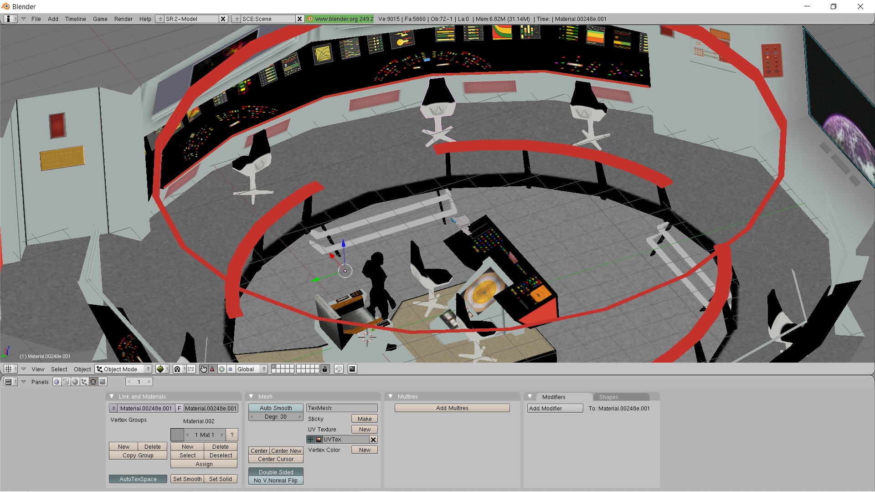Open the mesh datablock browse dropdown
Screen dimensions: 875x492
pyautogui.click(x=113, y=409)
